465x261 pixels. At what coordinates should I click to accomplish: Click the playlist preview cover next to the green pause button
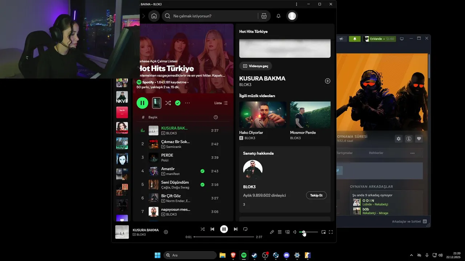tap(157, 103)
